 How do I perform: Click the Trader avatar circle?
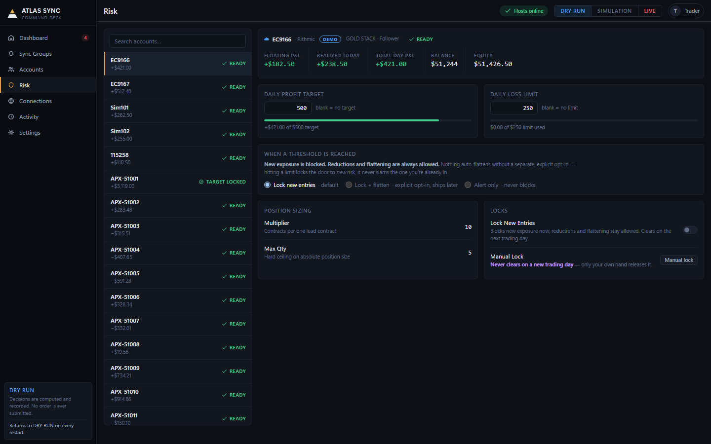coord(675,11)
